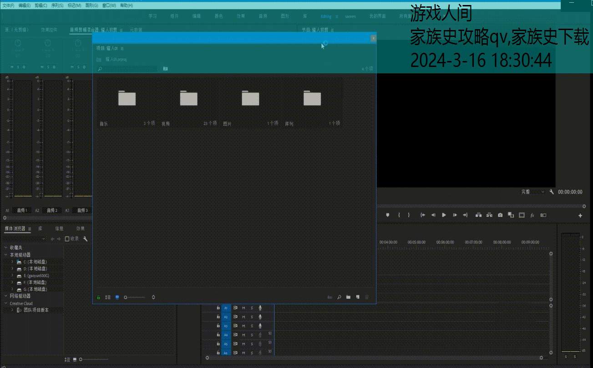Click the Extract button icon
Viewport: 593px width, 368px height.
point(489,215)
